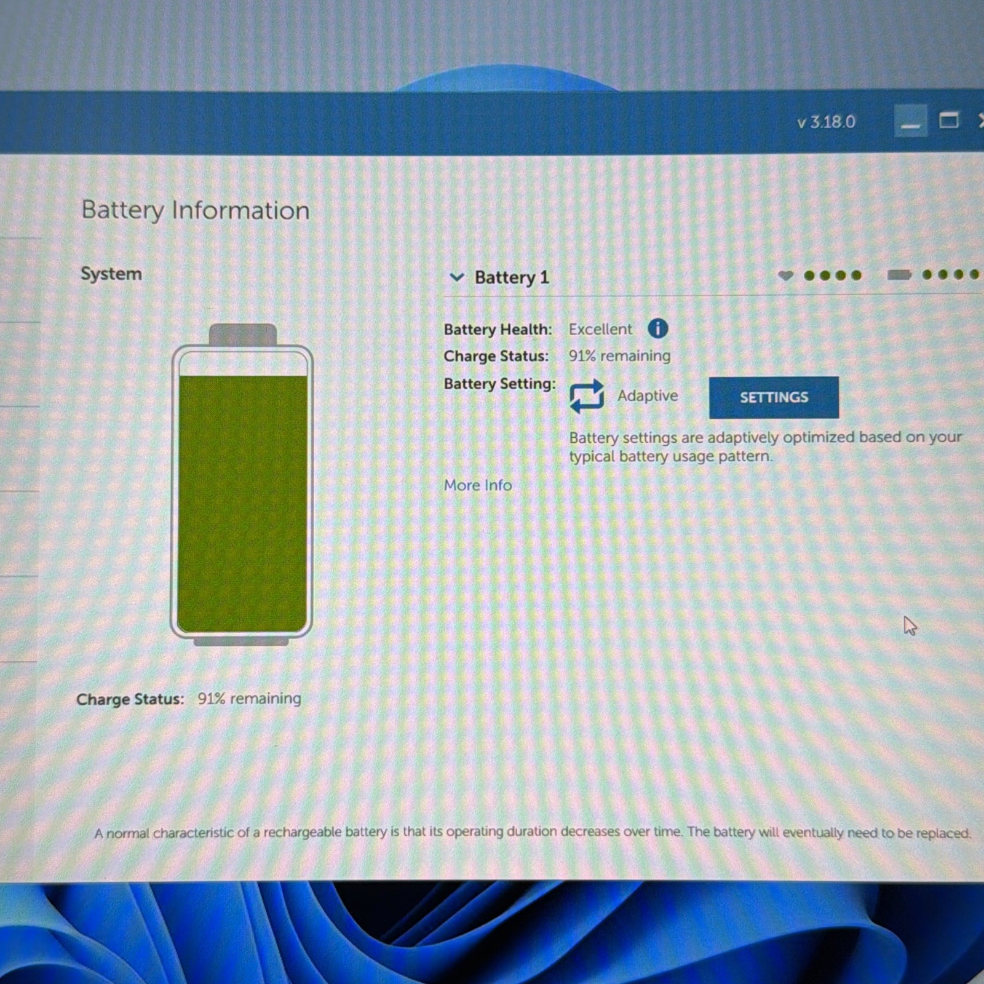This screenshot has height=984, width=984.
Task: Click the 'Battery Information' page title
Action: pos(196,210)
